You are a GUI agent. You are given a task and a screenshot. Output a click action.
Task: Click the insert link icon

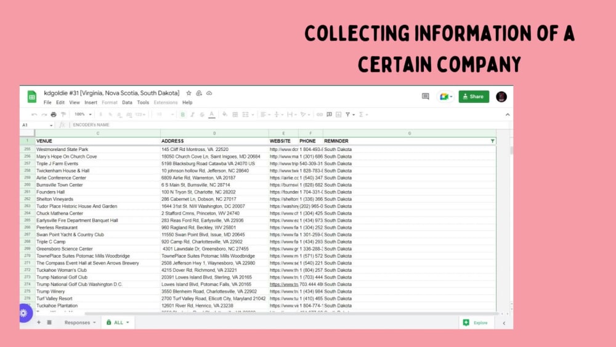pyautogui.click(x=319, y=115)
